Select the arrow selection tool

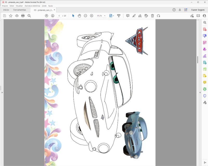tap(73, 16)
